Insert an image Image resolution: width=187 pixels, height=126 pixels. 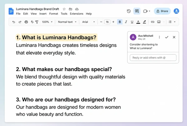coord(159,22)
